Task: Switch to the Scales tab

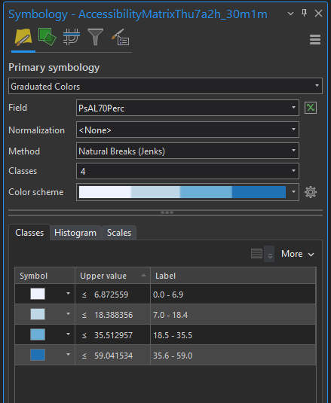Action: pos(119,233)
